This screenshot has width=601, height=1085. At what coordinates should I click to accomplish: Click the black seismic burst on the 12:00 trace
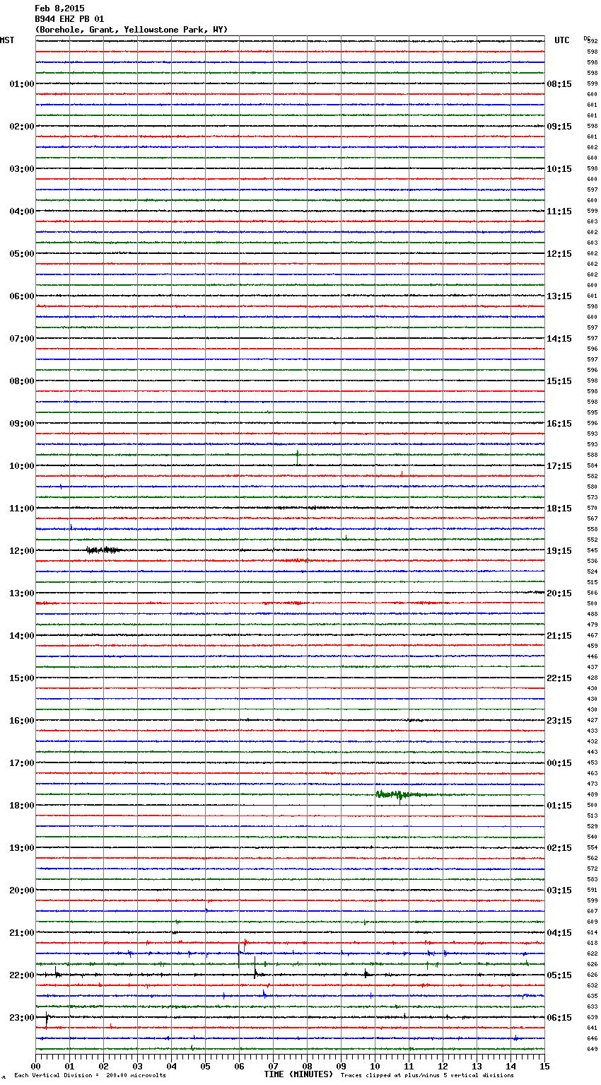coord(103,550)
